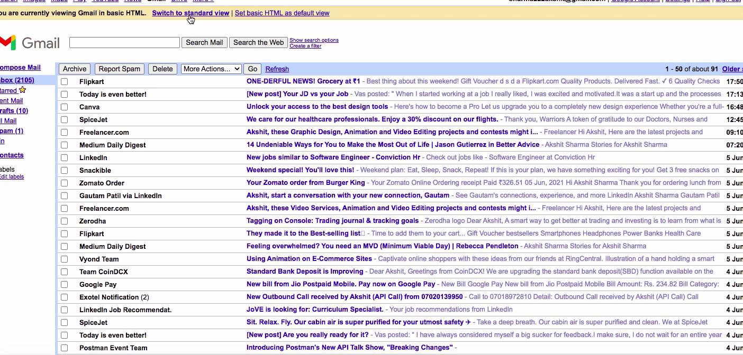Screen dimensions: 743x355
Task: Open the Sent Mail folder
Action: pos(11,100)
